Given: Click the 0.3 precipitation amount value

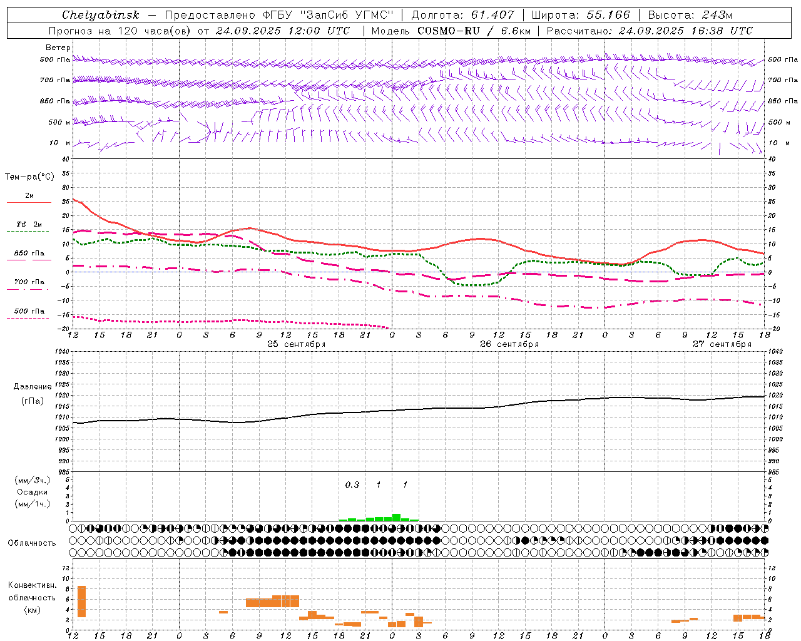Looking at the screenshot, I should click(x=352, y=485).
